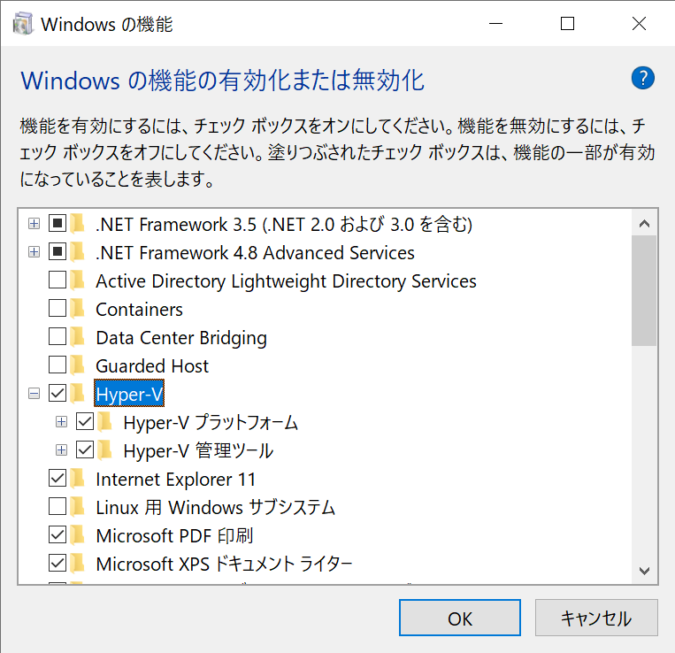Enable the Guarded Host checkbox
The height and width of the screenshot is (653, 675).
pyautogui.click(x=58, y=365)
